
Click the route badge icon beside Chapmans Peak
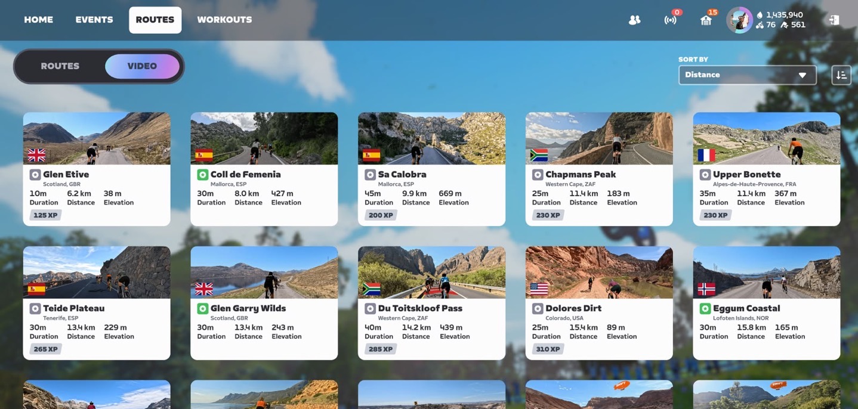[538, 175]
